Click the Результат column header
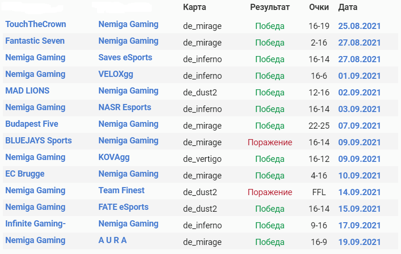401x254 pixels. click(x=270, y=7)
